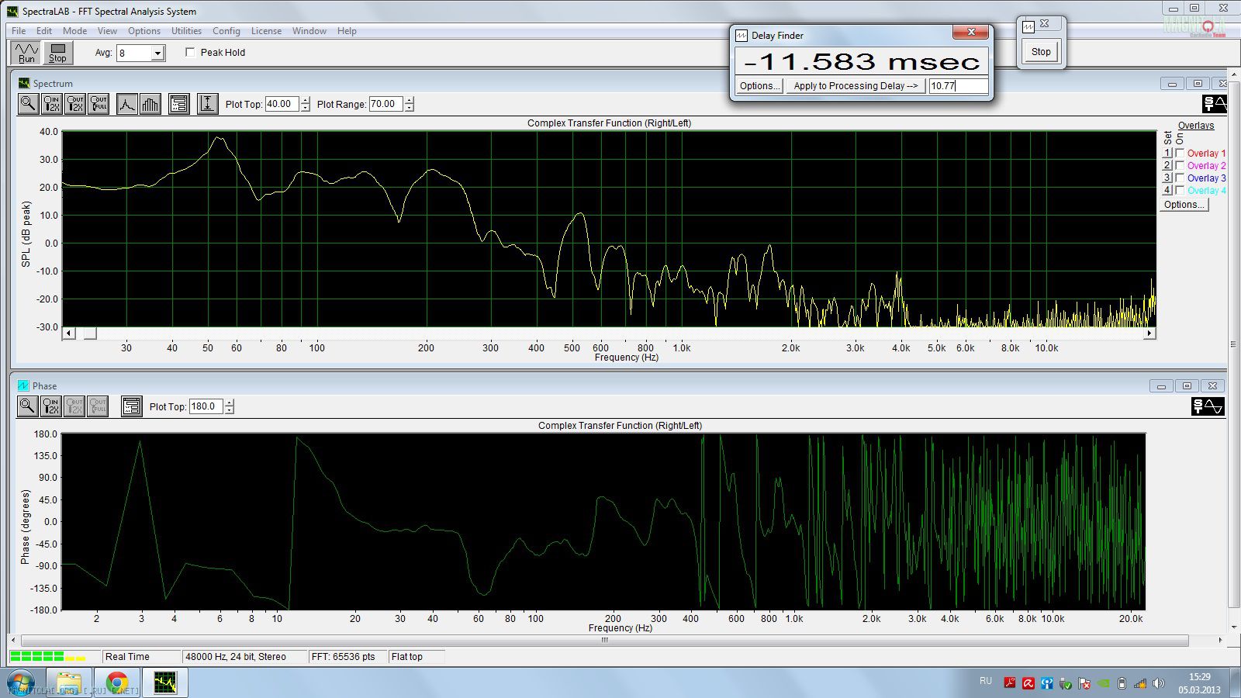Image resolution: width=1241 pixels, height=698 pixels.
Task: Open Windows Start button
Action: pyautogui.click(x=20, y=683)
